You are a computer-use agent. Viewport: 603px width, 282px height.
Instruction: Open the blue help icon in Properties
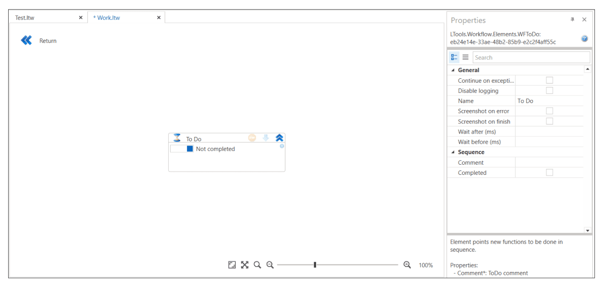[x=584, y=38]
